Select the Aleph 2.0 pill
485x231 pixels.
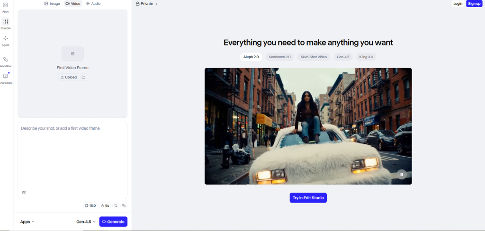[x=251, y=57]
